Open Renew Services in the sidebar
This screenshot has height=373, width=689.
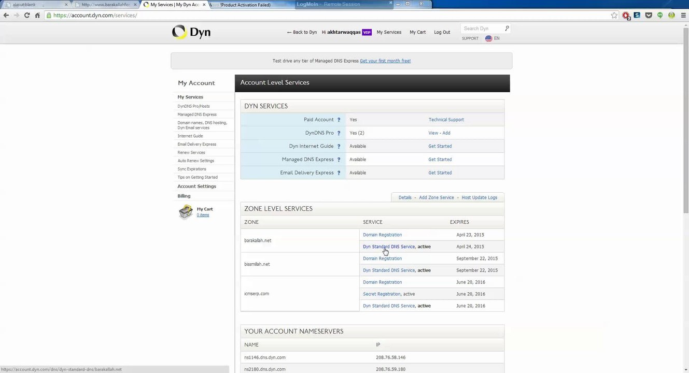point(191,153)
